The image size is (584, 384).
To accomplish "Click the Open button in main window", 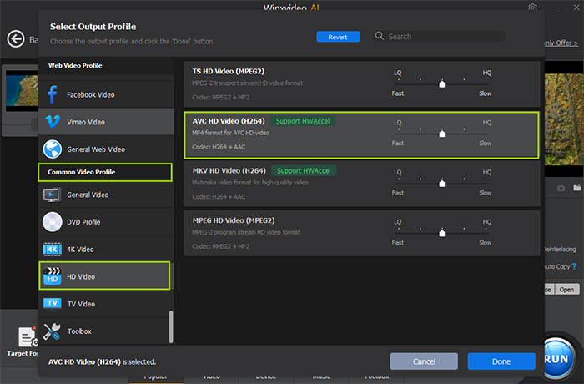I will click(x=566, y=290).
